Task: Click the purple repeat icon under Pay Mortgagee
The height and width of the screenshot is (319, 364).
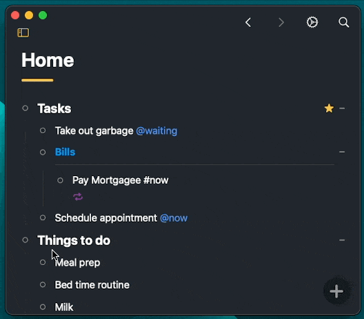Action: tap(78, 197)
